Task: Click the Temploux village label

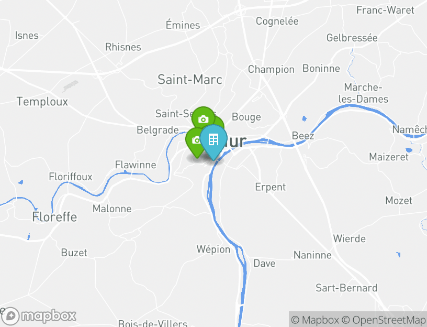Action: 42,102
